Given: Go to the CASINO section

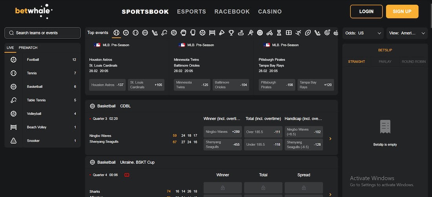Looking at the screenshot, I should [270, 11].
